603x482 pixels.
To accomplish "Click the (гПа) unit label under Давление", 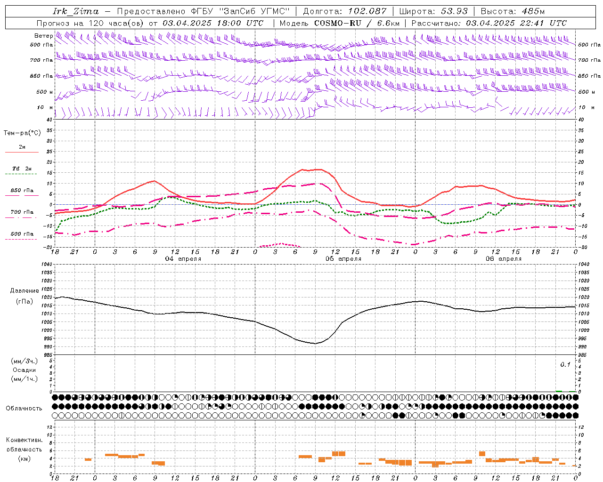I will point(24,301).
